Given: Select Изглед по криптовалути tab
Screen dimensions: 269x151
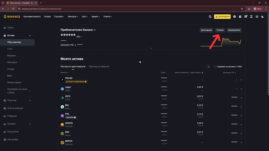Looking at the screenshot, I should 73,67.
